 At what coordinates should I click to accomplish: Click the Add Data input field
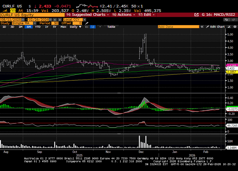point(178,27)
